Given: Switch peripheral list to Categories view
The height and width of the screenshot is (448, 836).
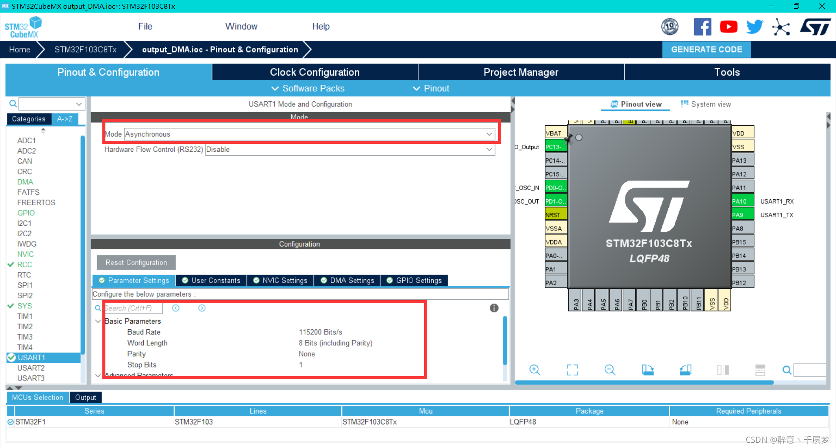Looking at the screenshot, I should [29, 119].
